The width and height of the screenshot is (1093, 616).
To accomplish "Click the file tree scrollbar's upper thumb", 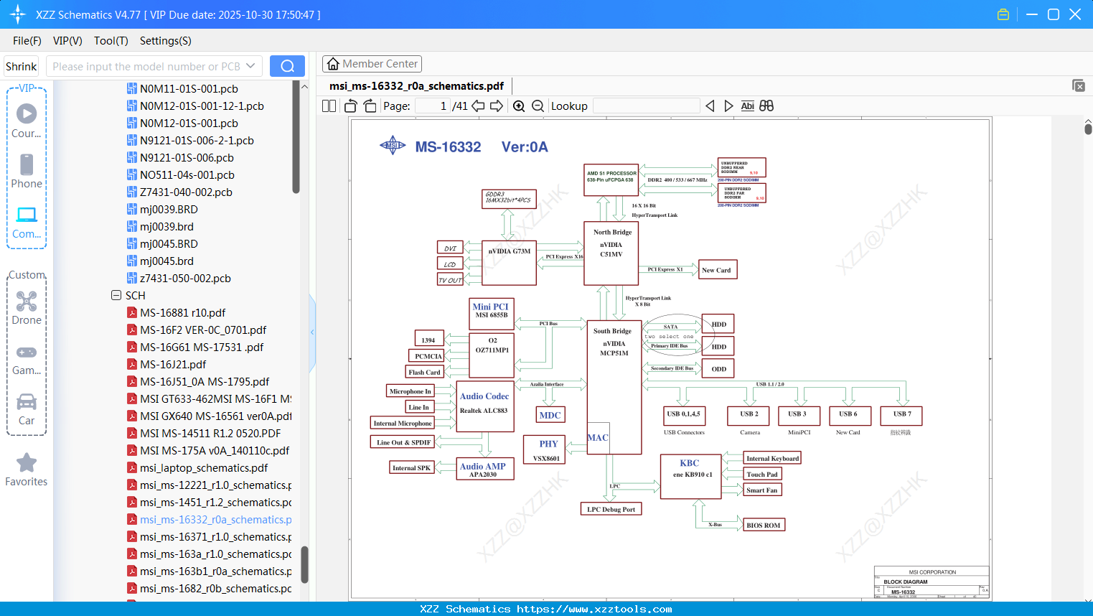I will pyautogui.click(x=296, y=136).
